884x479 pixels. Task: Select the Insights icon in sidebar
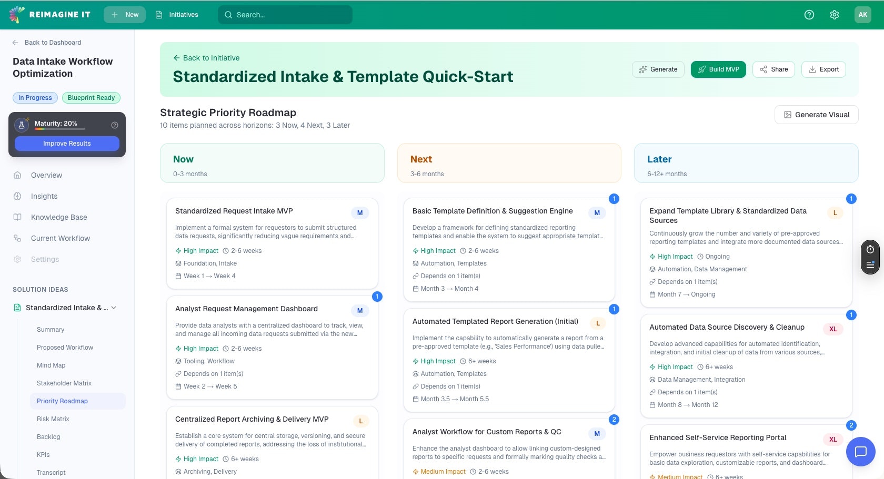(16, 196)
